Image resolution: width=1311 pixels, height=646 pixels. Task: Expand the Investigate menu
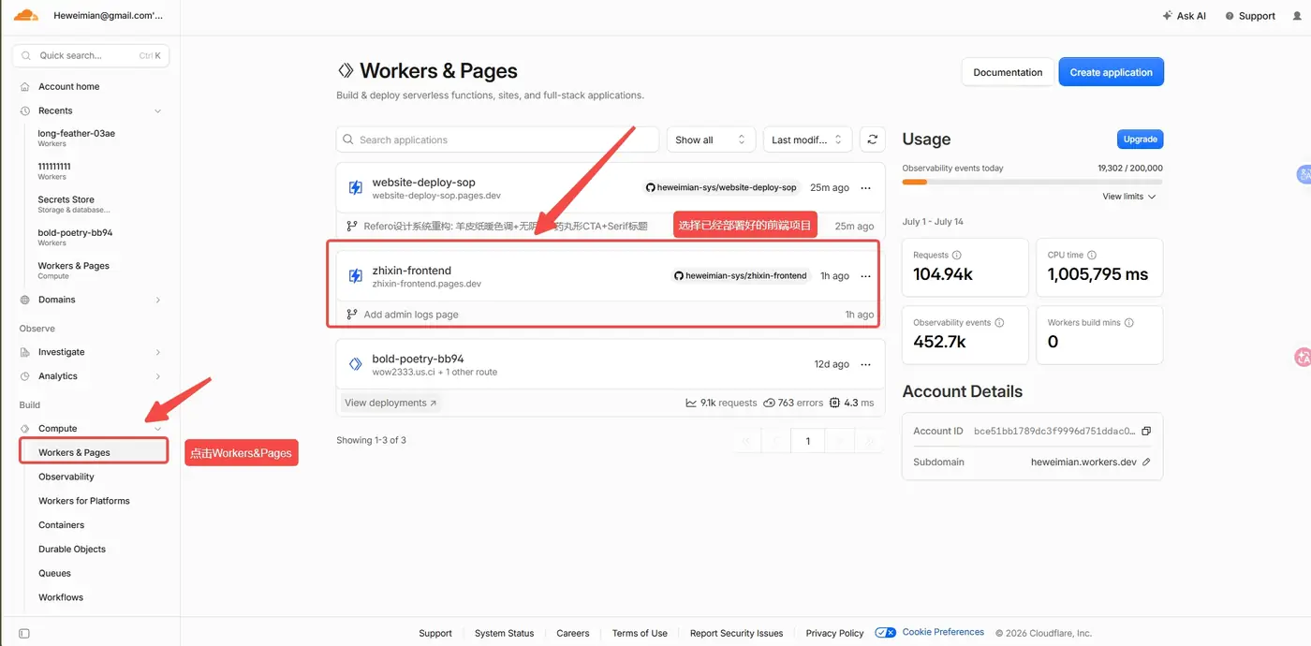(157, 352)
